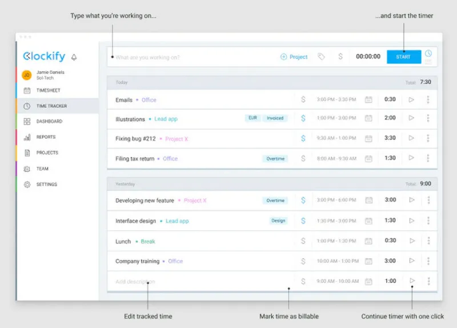Continue timer for Company training
This screenshot has width=457, height=328.
[412, 261]
